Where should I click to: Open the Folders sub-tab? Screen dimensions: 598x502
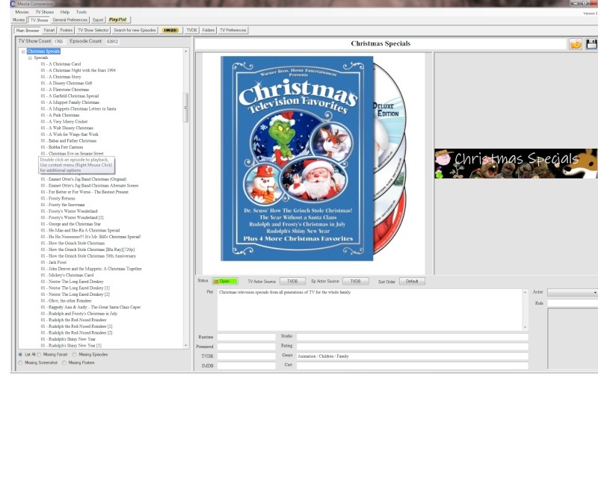click(209, 30)
